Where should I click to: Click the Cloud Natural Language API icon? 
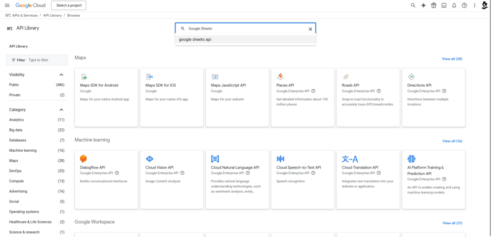(215, 159)
